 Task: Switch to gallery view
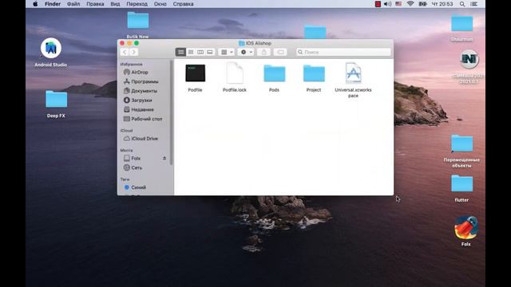pyautogui.click(x=210, y=52)
